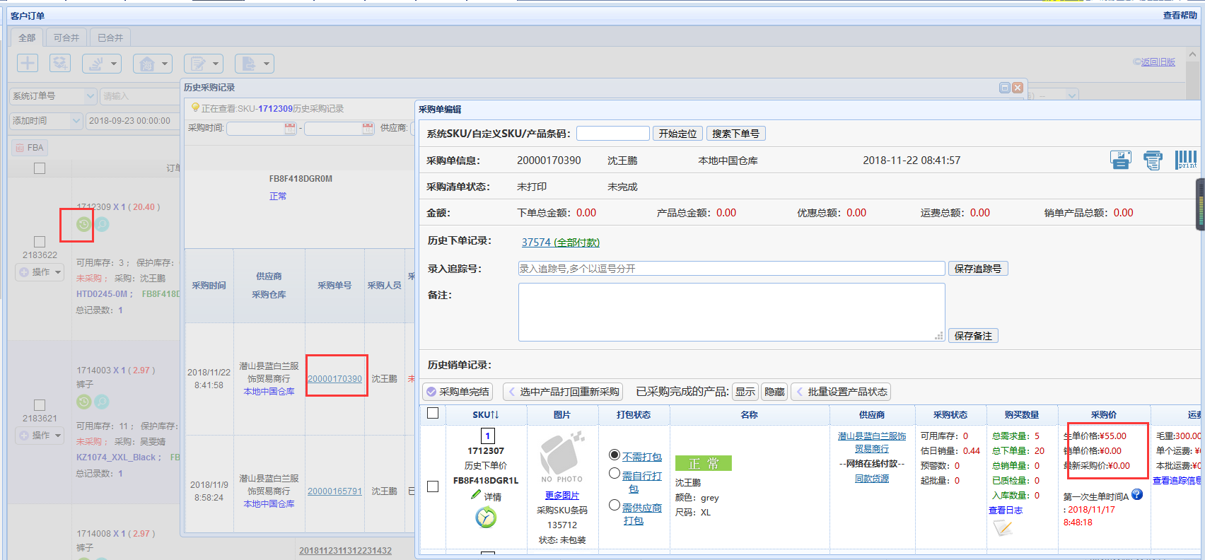Click green history icon under order 1714003
The width and height of the screenshot is (1205, 560).
(83, 402)
